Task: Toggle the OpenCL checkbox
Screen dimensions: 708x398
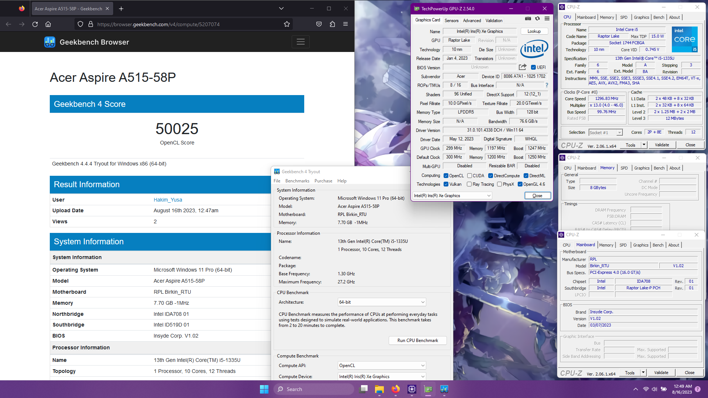Action: tap(446, 176)
